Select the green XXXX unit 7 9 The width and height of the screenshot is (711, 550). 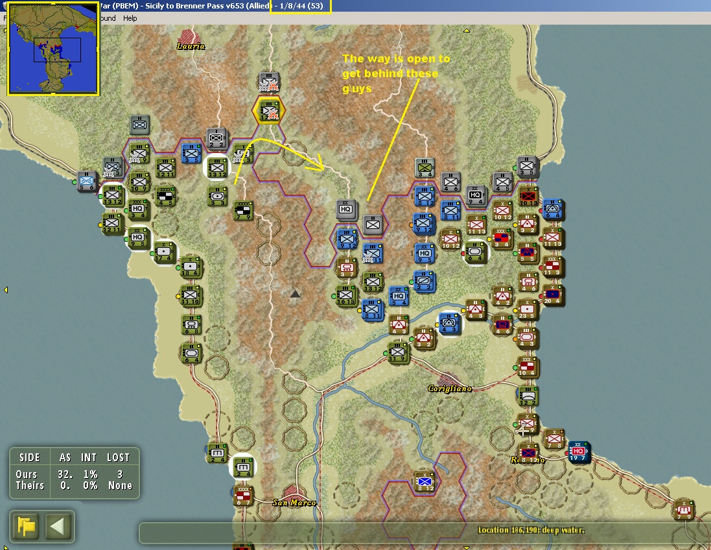(x=244, y=210)
